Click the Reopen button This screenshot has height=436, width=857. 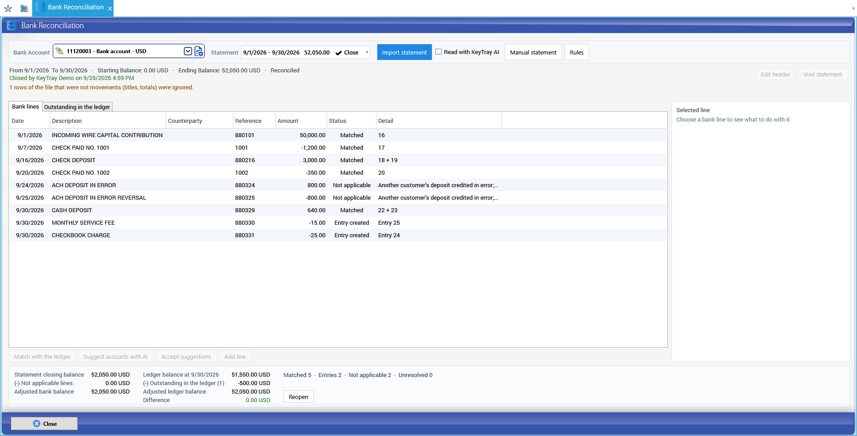coord(299,397)
